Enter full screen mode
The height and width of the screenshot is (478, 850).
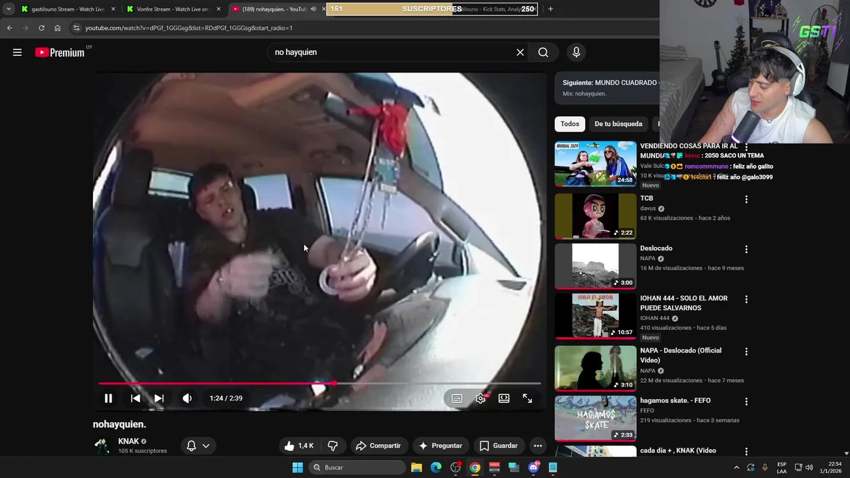[527, 398]
